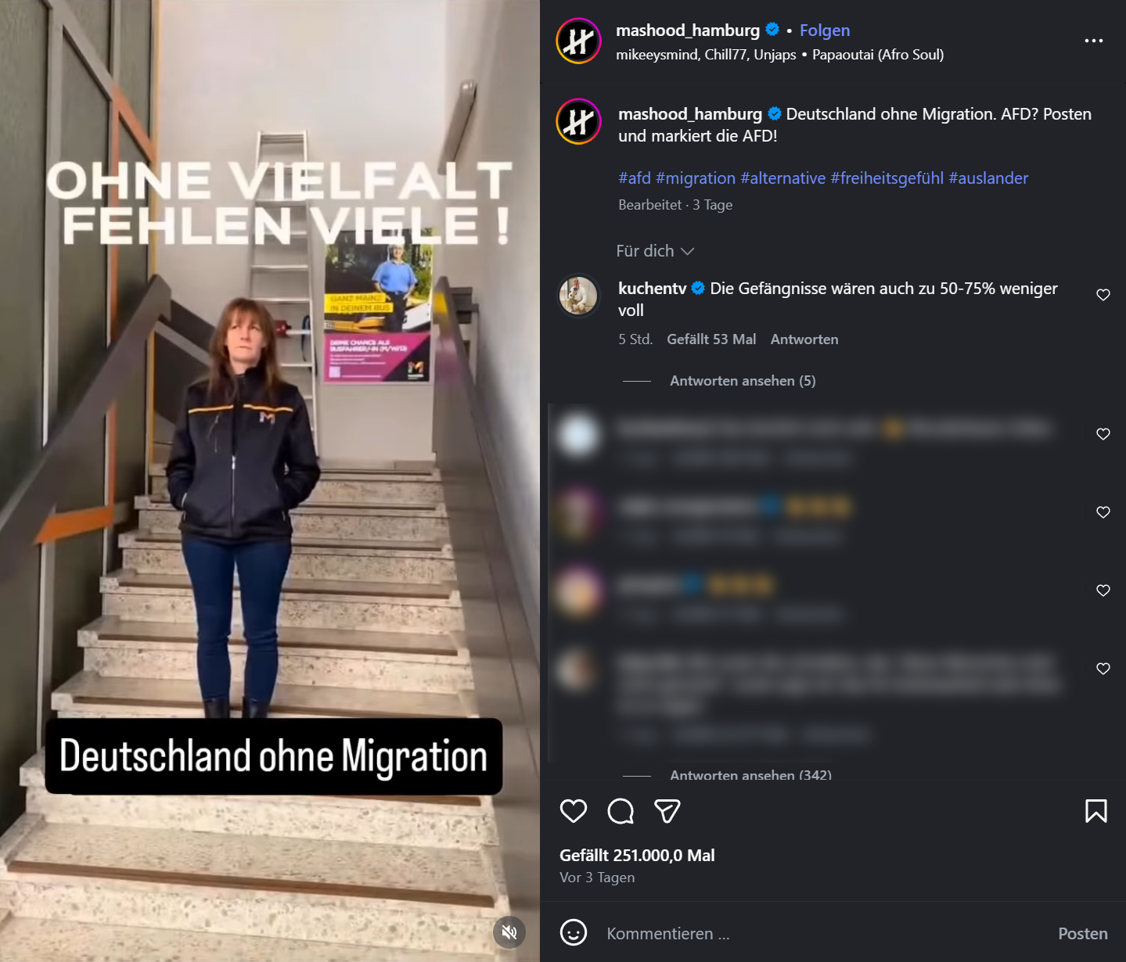The width and height of the screenshot is (1126, 962).
Task: Open the #migration hashtag
Action: pyautogui.click(x=696, y=178)
